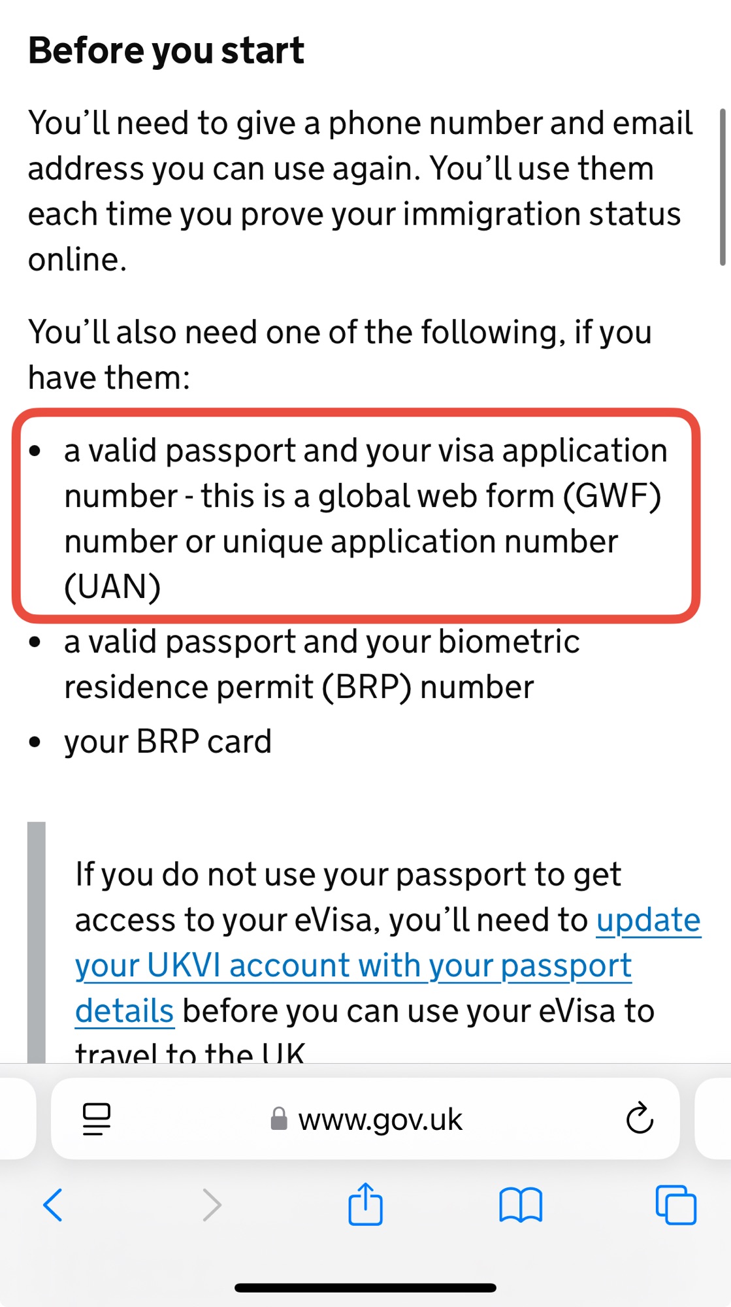Select the highlighted GWF visa application bullet
Screen dimensions: 731x1307
[356, 517]
